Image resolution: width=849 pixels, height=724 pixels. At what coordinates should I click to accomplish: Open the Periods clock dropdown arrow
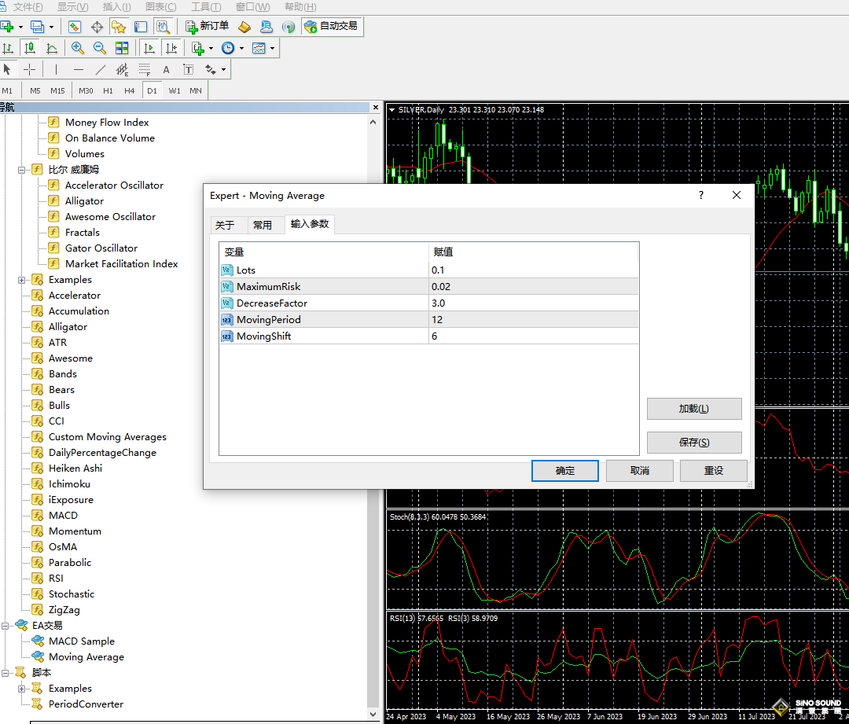click(x=241, y=48)
